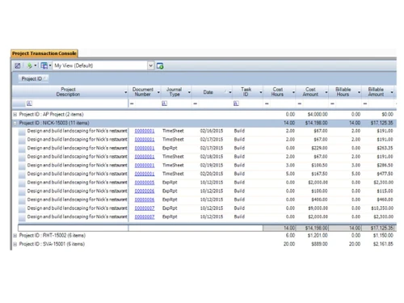Open the Journal Type column filter arrow

coord(189,92)
